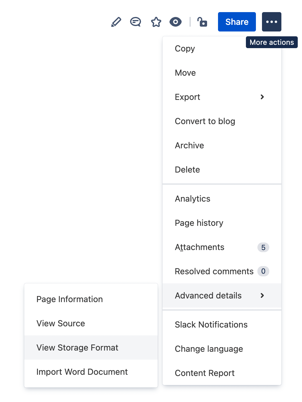Open the More actions ellipsis menu
302x402 pixels.
point(271,22)
